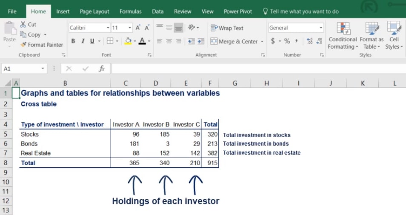The width and height of the screenshot is (406, 215).
Task: Expand the Name Box dropdown arrow
Action: 43,69
